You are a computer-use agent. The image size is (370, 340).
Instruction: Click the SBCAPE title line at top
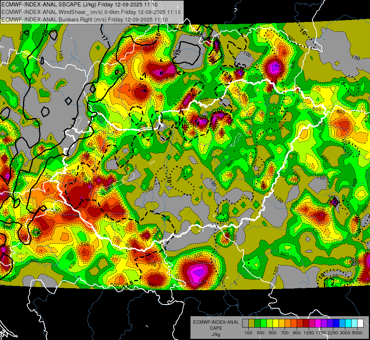pyautogui.click(x=79, y=5)
